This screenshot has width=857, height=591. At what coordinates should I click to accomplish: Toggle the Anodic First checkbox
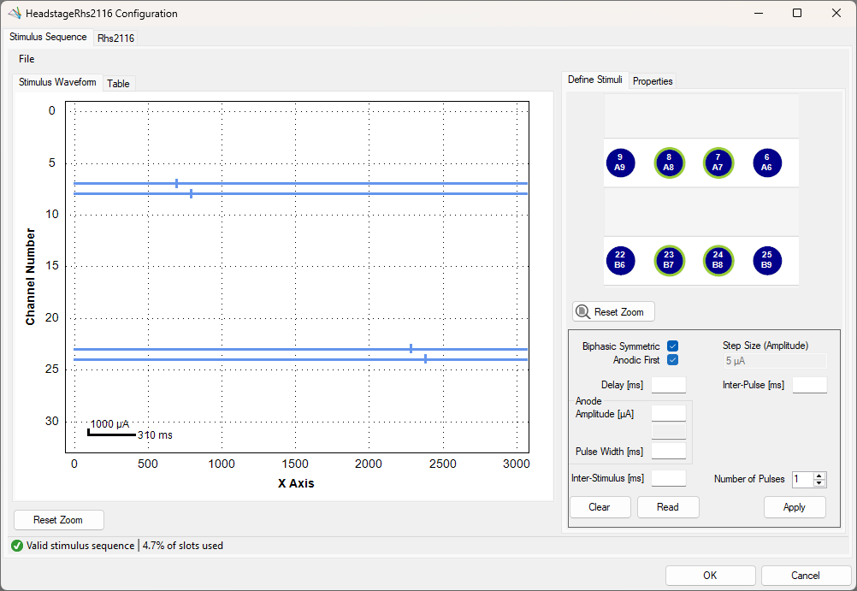673,360
